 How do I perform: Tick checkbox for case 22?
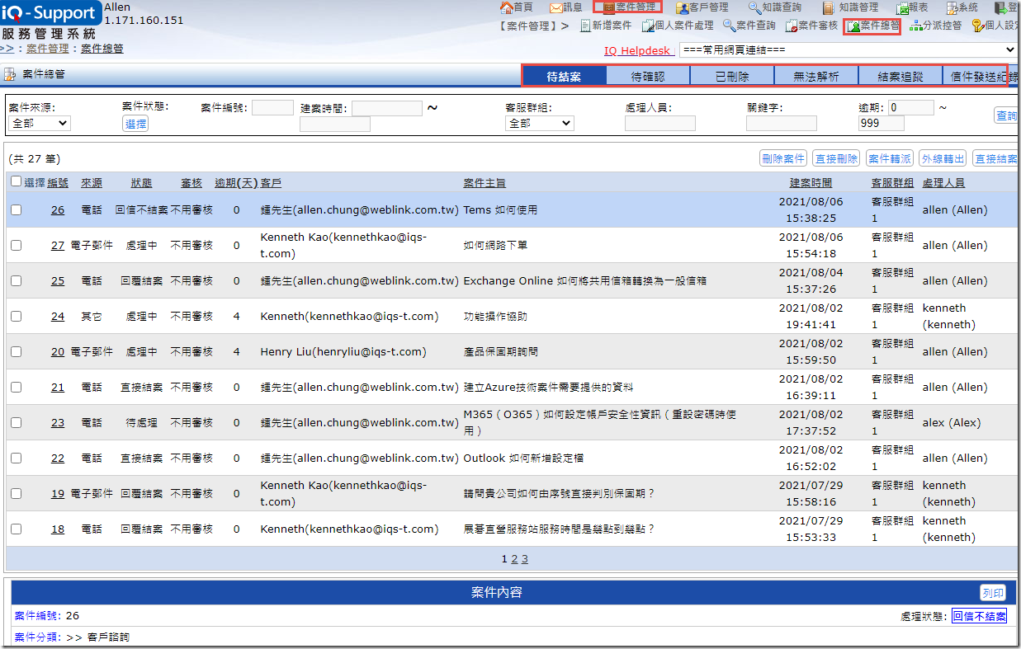click(16, 459)
